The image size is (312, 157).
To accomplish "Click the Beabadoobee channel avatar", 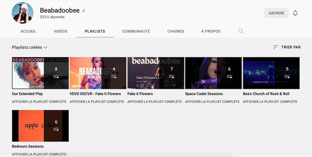I will 22,13.
